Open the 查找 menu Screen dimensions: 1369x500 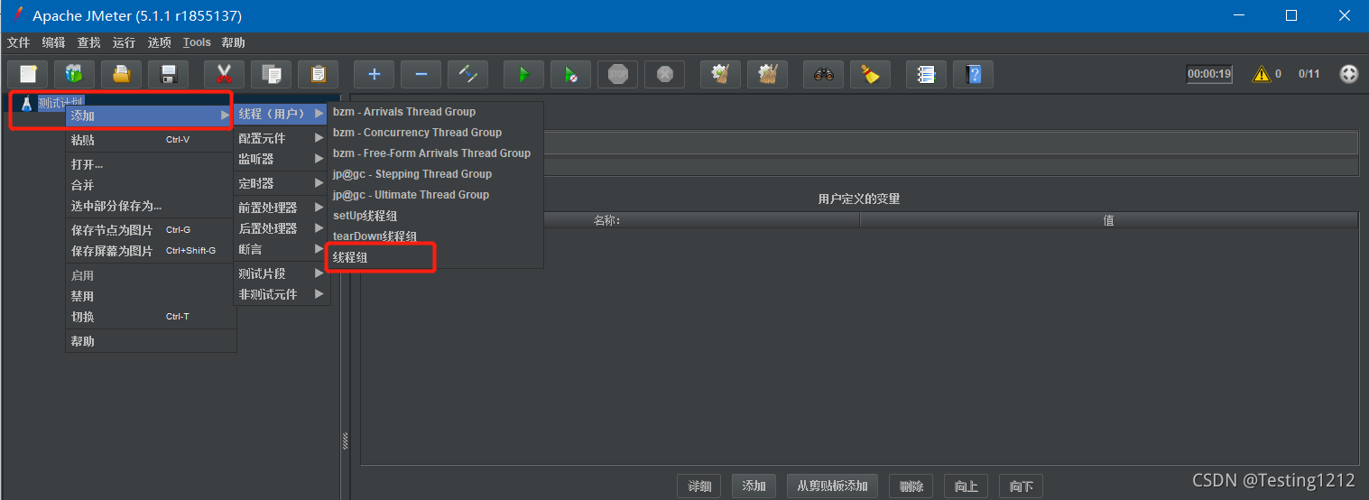[x=88, y=42]
